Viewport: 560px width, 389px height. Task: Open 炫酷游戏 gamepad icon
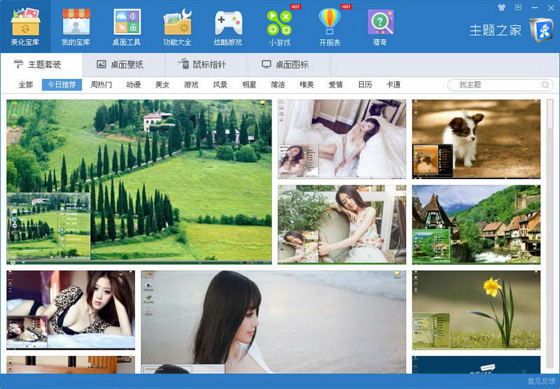pyautogui.click(x=228, y=22)
